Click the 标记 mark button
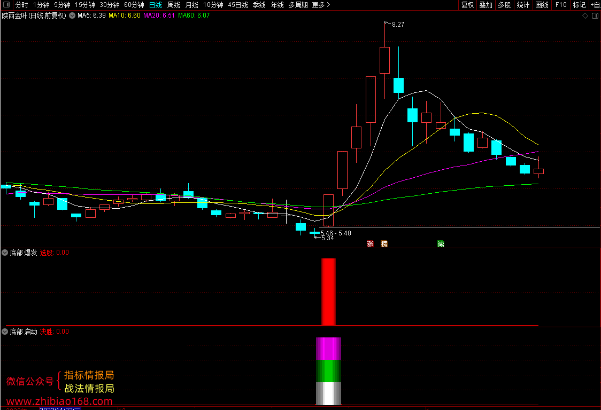 point(579,5)
